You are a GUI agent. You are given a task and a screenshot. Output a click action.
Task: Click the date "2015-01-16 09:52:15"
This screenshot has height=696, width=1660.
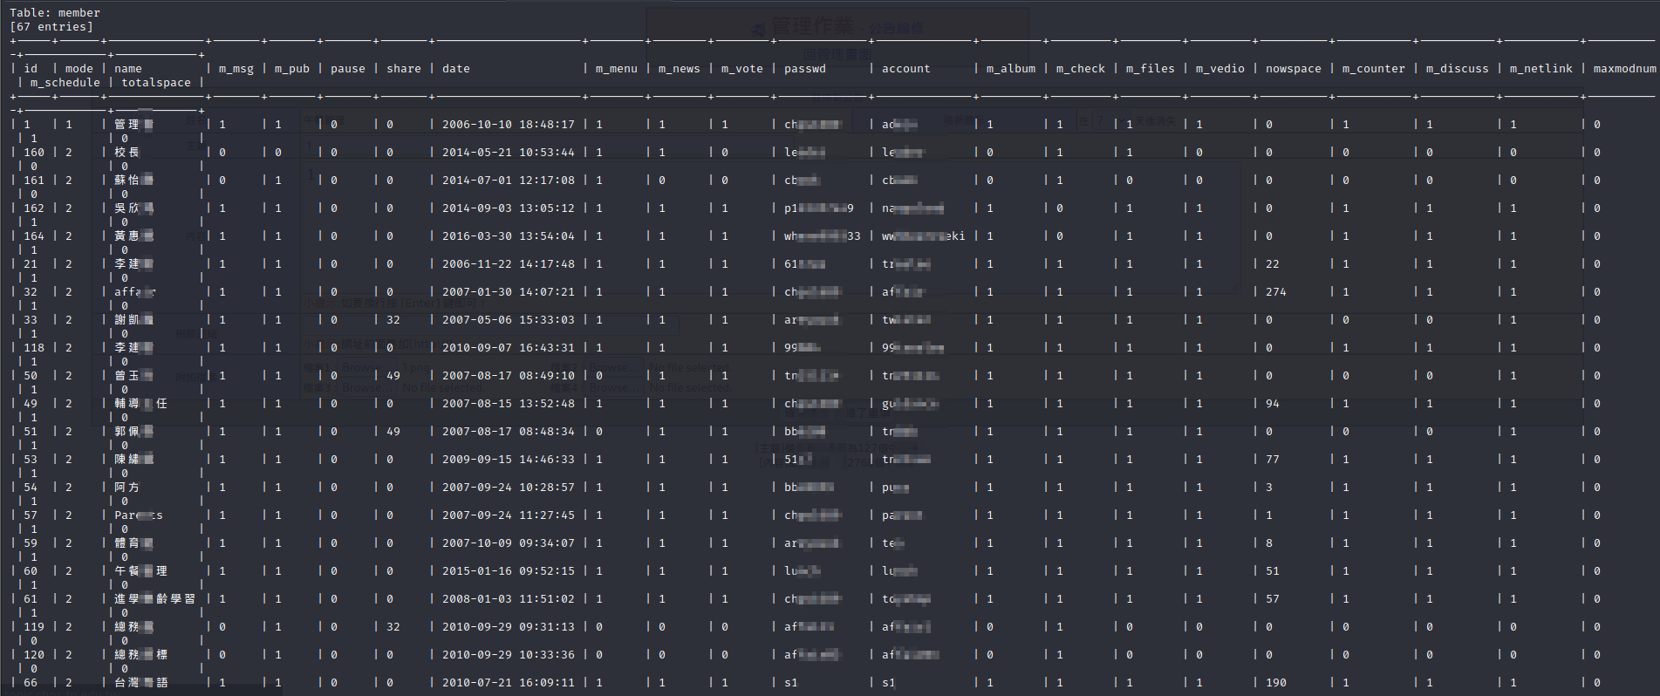(509, 571)
